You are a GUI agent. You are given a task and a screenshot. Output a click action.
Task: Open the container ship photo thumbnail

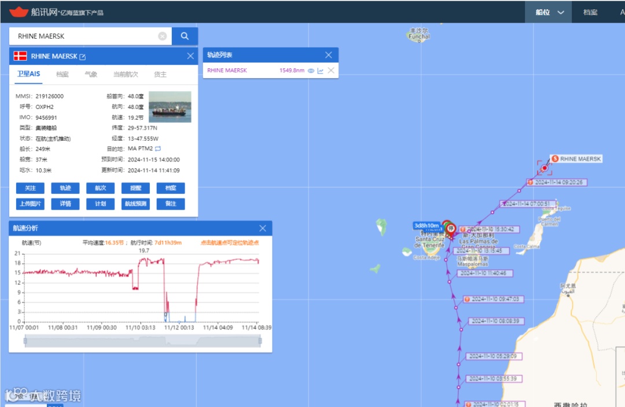coord(170,107)
